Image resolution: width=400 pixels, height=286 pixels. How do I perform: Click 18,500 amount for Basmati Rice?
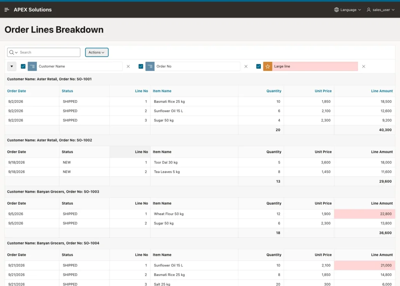coord(386,102)
